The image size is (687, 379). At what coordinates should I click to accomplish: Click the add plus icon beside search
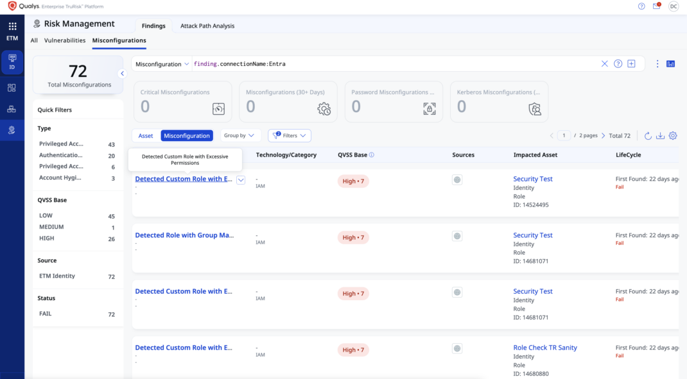[631, 64]
